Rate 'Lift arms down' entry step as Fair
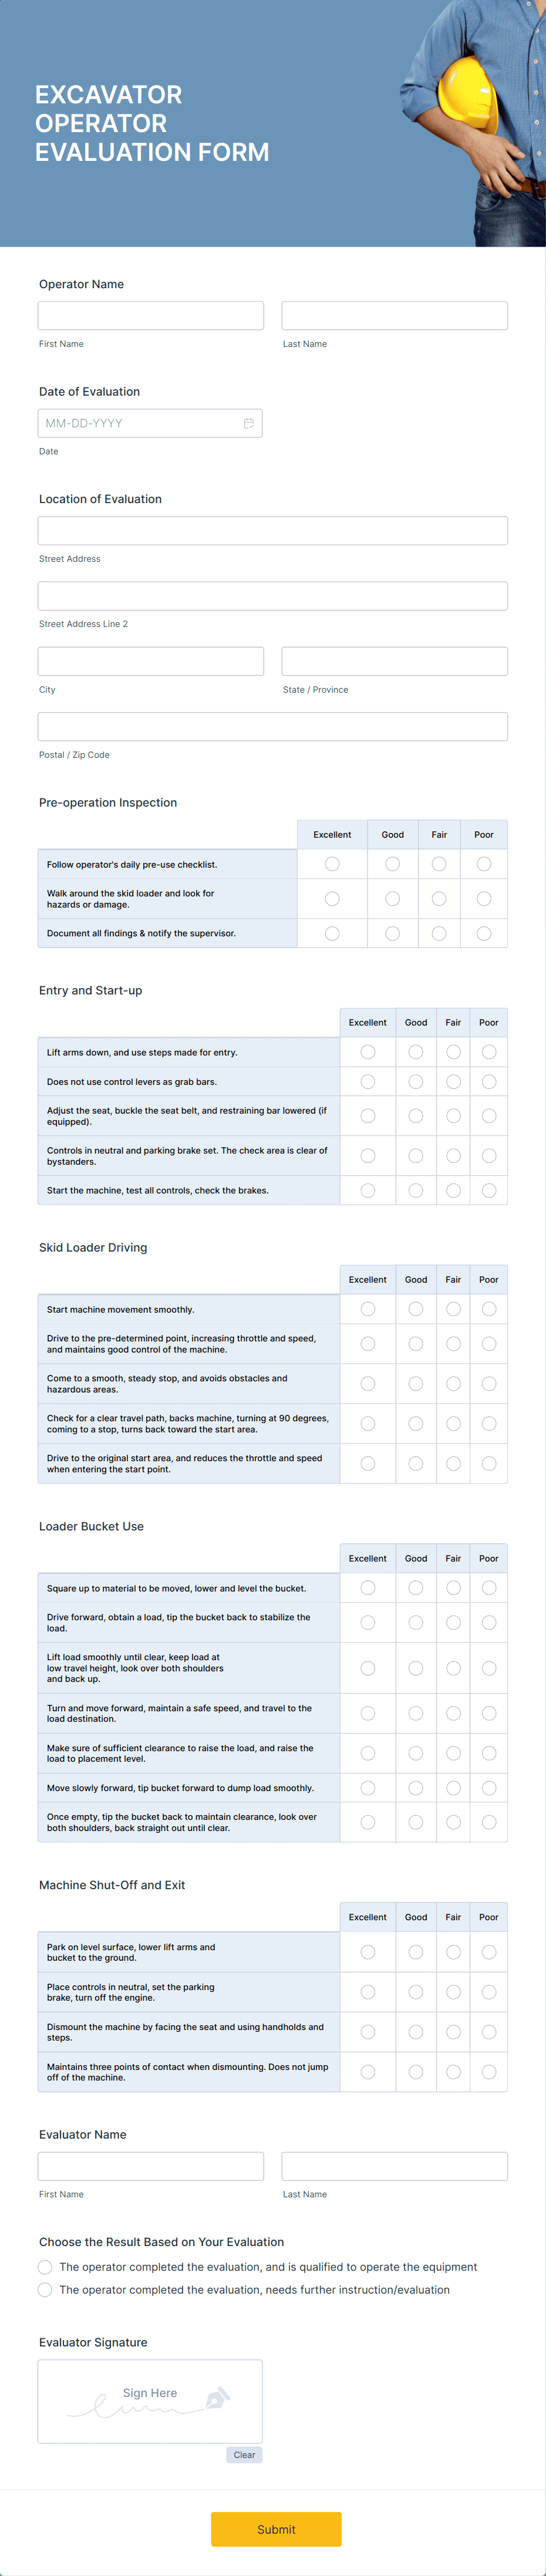The width and height of the screenshot is (546, 2576). pos(453,1052)
